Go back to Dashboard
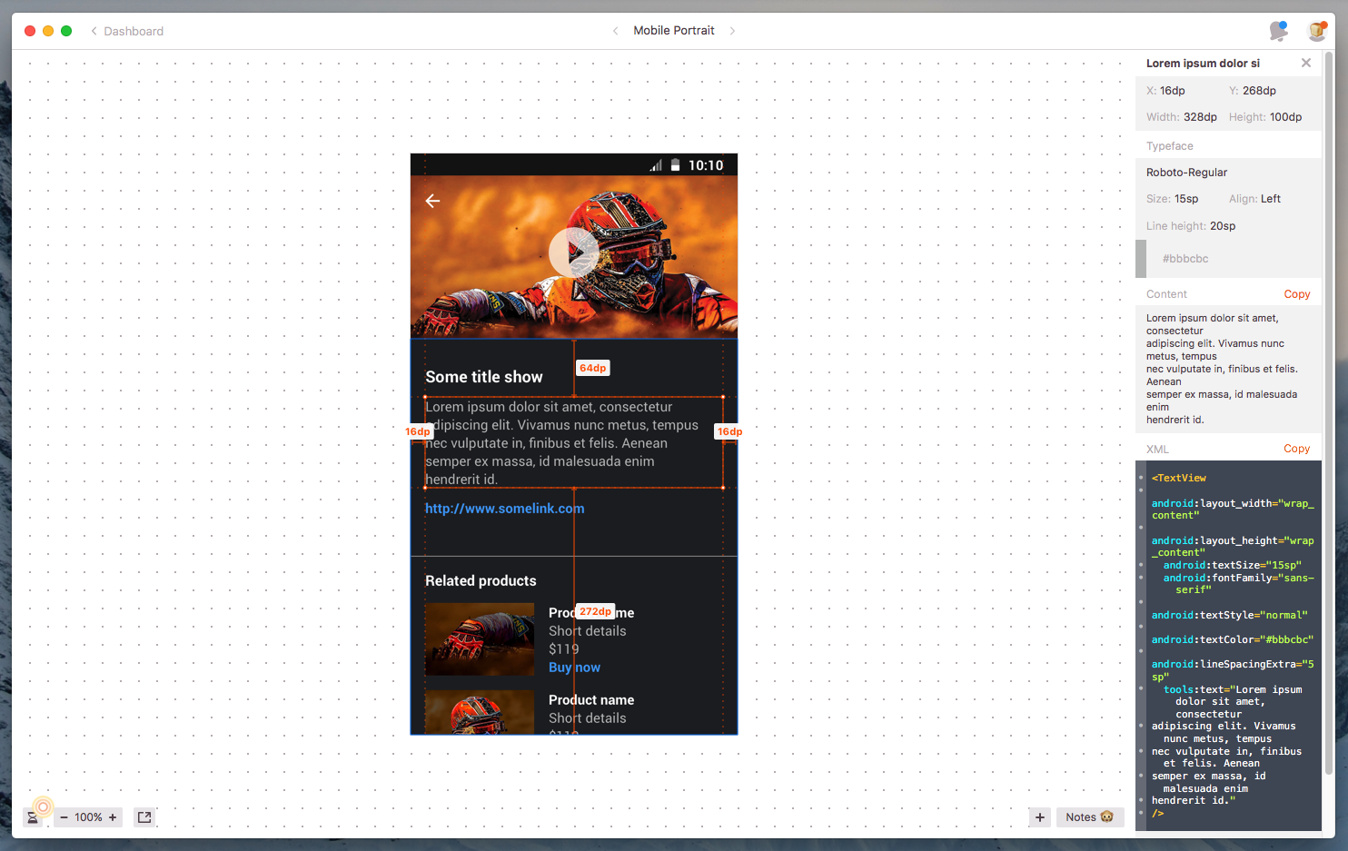Viewport: 1348px width, 851px height. coord(126,31)
